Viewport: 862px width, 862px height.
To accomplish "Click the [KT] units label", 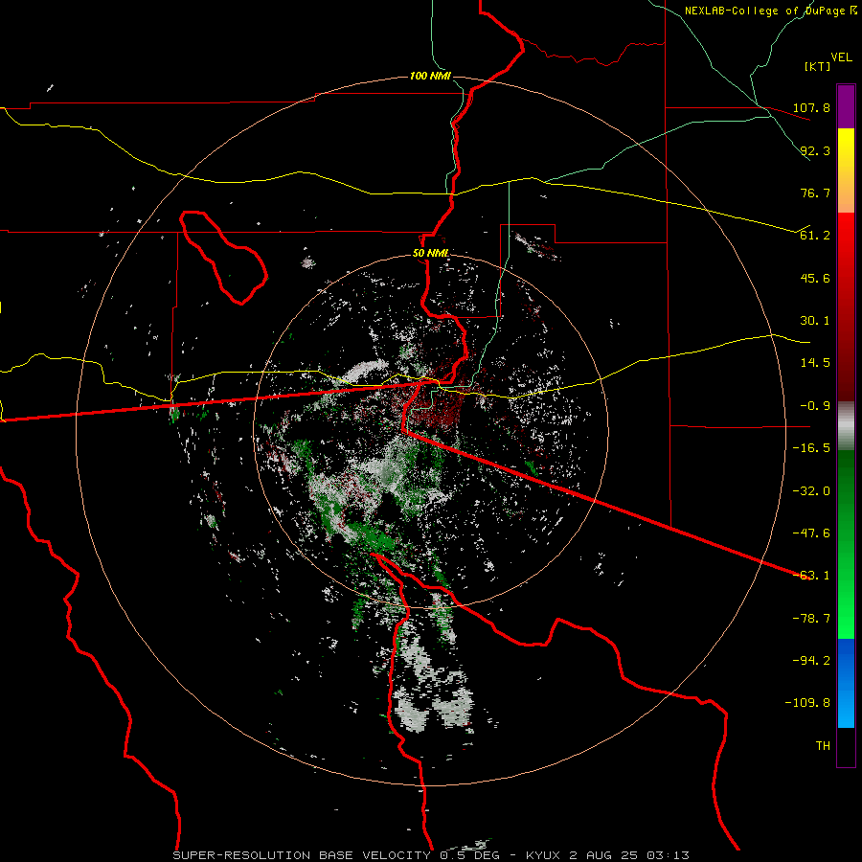I will coord(817,66).
